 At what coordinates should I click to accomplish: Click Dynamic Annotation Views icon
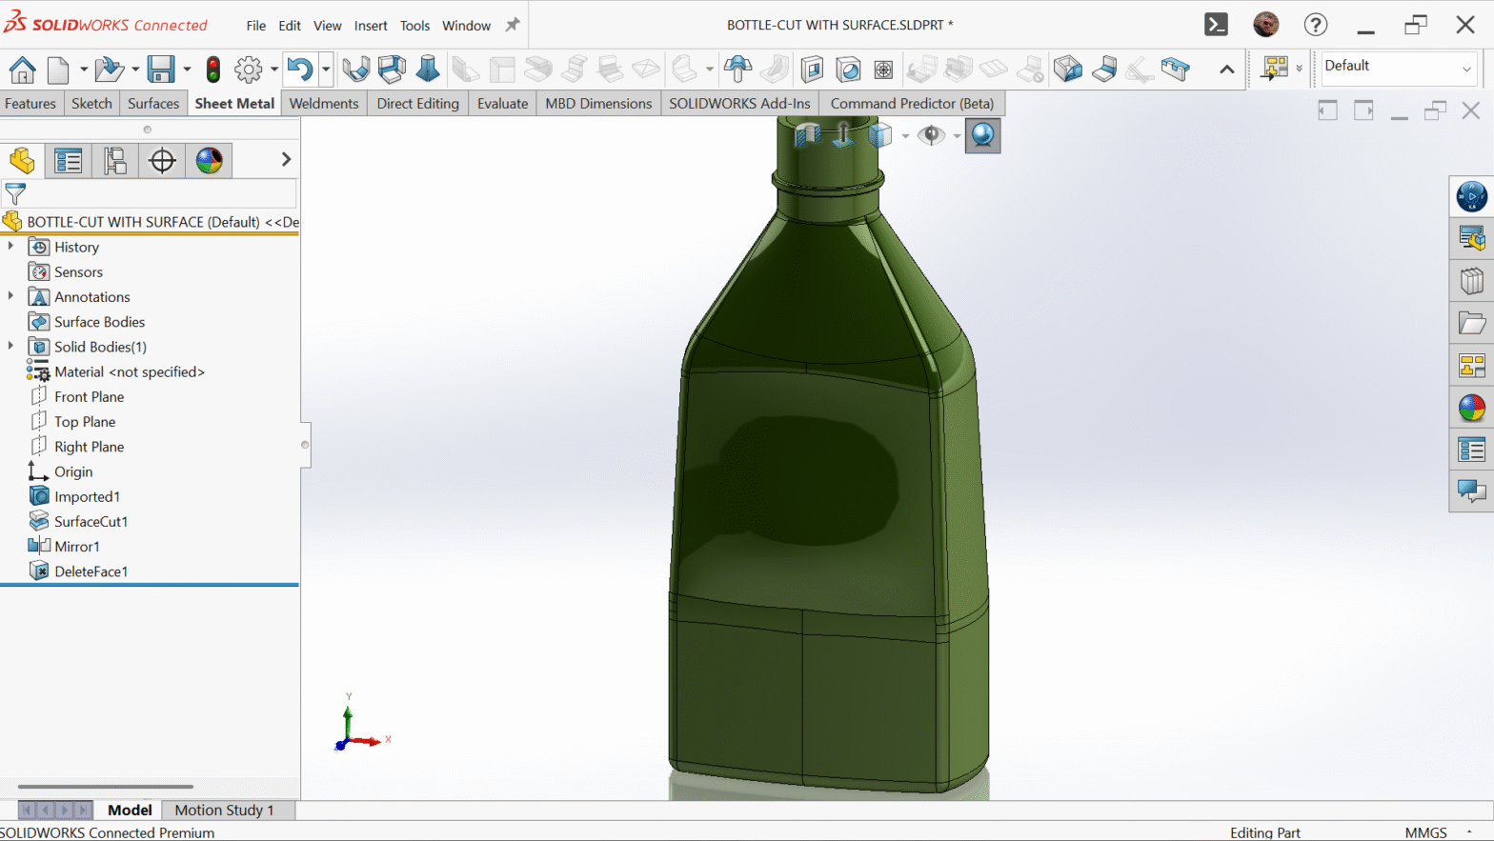[x=843, y=135]
